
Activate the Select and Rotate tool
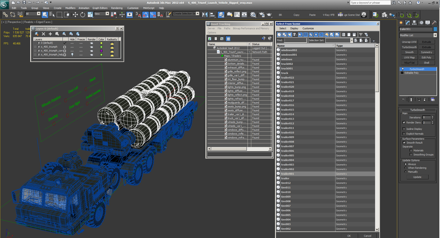[83, 15]
